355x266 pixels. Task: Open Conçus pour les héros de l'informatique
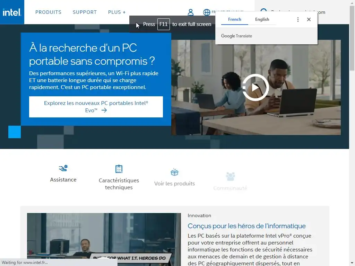[246, 226]
